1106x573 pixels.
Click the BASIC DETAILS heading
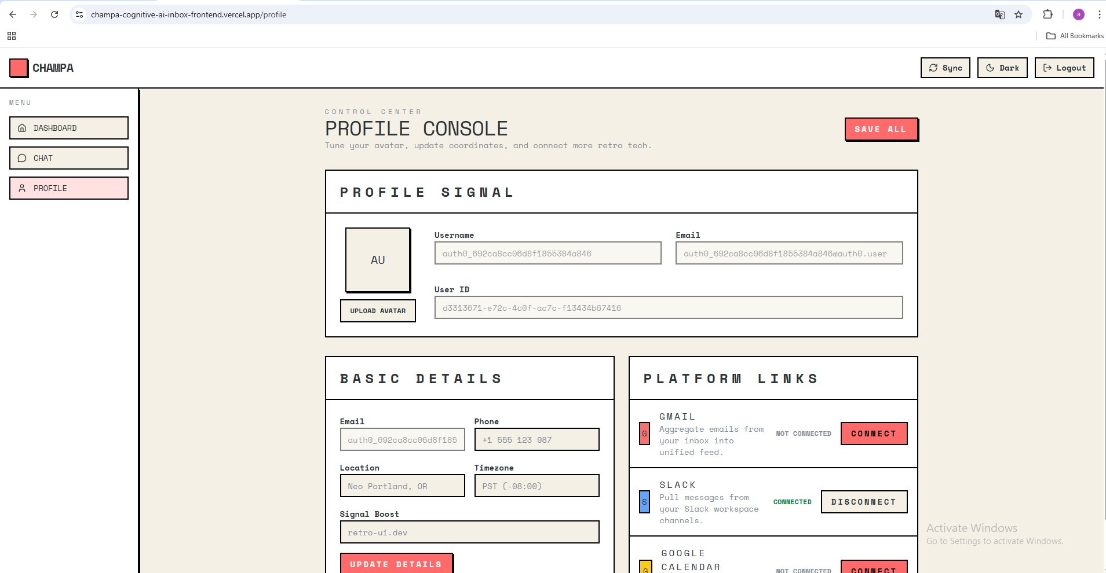click(x=421, y=379)
